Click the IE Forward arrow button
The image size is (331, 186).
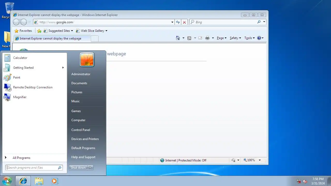24,22
